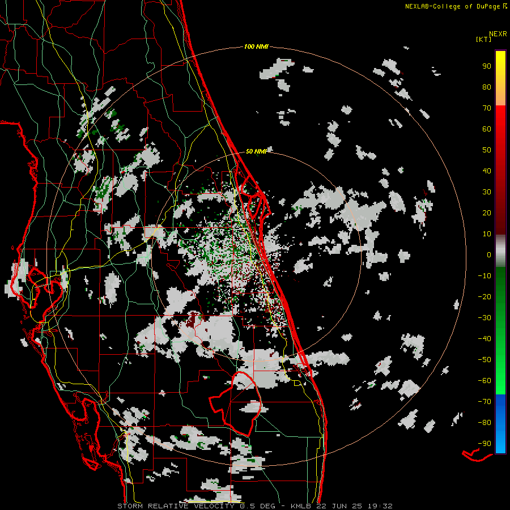
Task: Click the positive 30 scale label
Action: click(x=487, y=192)
